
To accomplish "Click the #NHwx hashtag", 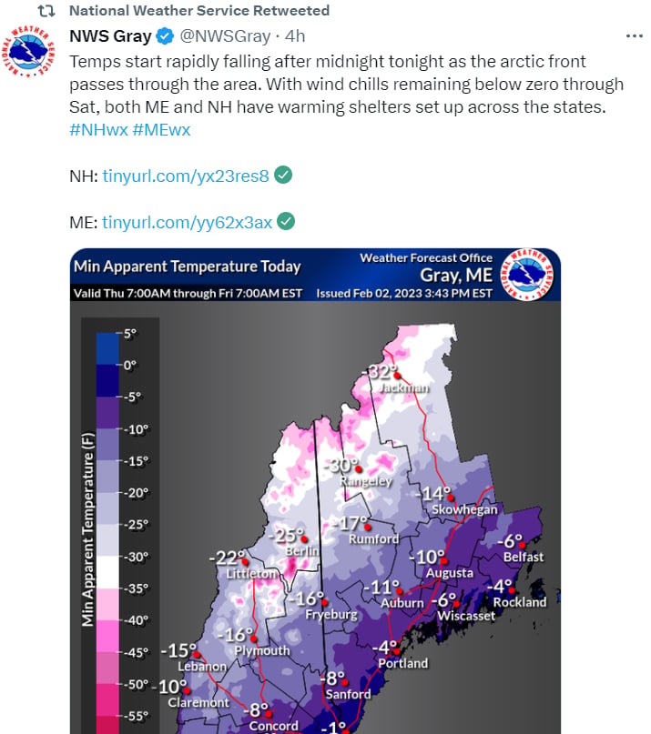I will click(98, 130).
